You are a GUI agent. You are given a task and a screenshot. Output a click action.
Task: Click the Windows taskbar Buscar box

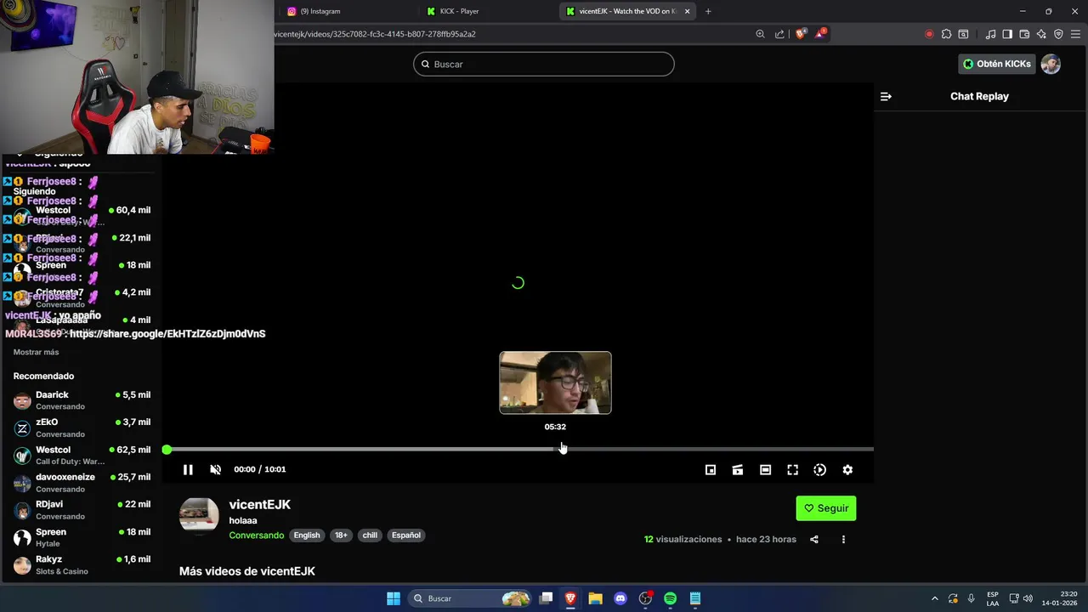point(470,598)
